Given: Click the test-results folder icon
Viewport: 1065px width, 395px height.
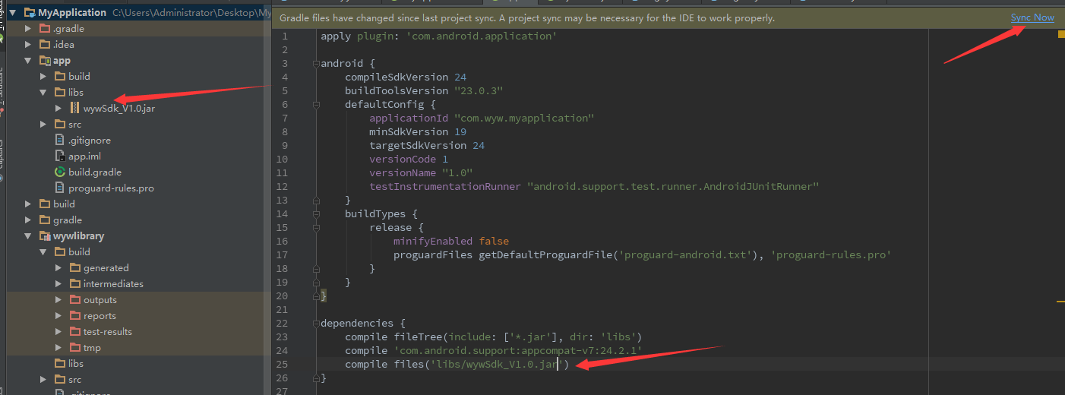Looking at the screenshot, I should point(75,331).
